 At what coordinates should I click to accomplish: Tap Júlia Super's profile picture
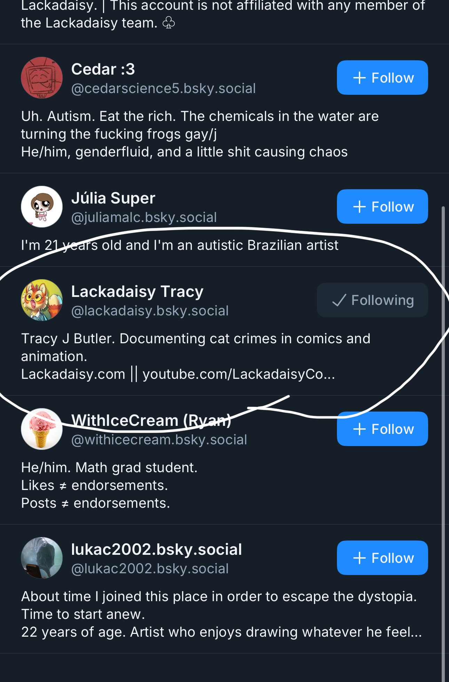coord(42,207)
